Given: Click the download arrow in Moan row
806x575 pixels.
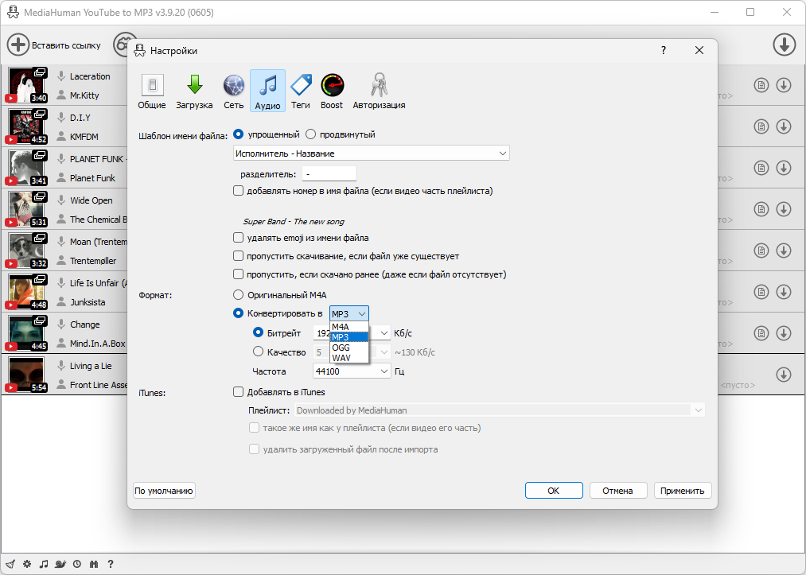Looking at the screenshot, I should (784, 251).
